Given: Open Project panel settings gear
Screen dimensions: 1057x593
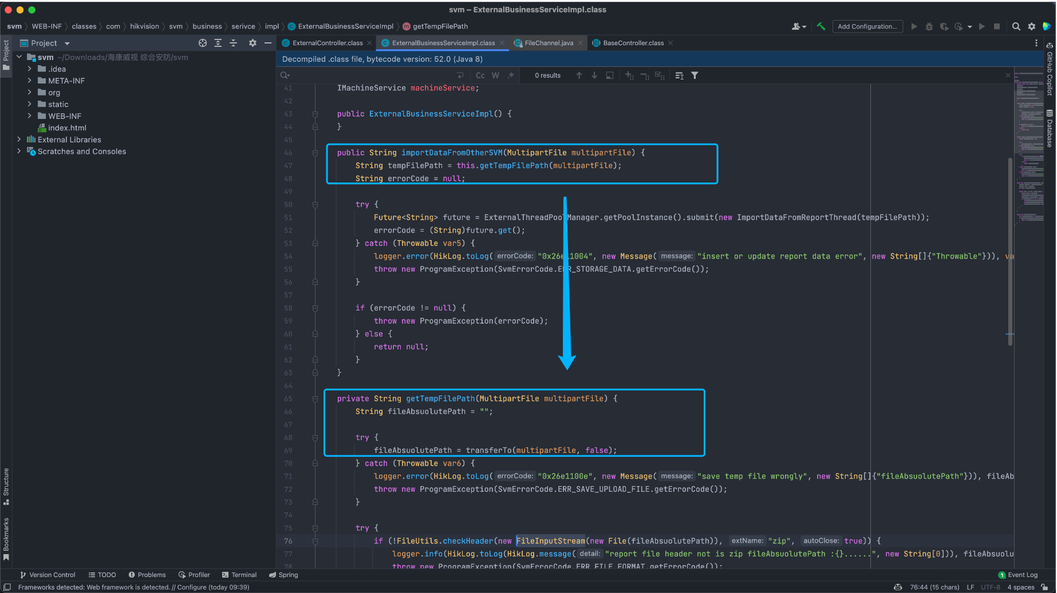Looking at the screenshot, I should point(253,43).
